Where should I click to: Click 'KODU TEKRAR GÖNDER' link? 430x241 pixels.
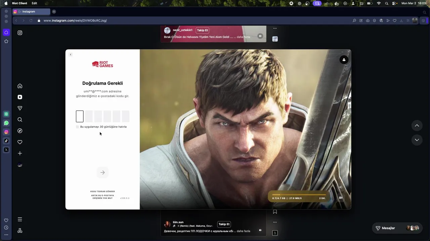102,191
